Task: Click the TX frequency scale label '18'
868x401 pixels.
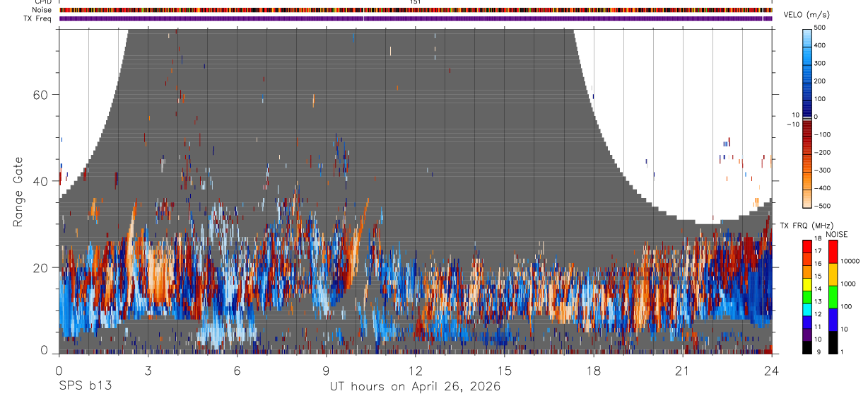Action: [818, 240]
